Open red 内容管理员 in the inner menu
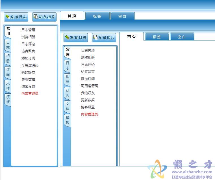The image size is (215, 180). [90, 114]
